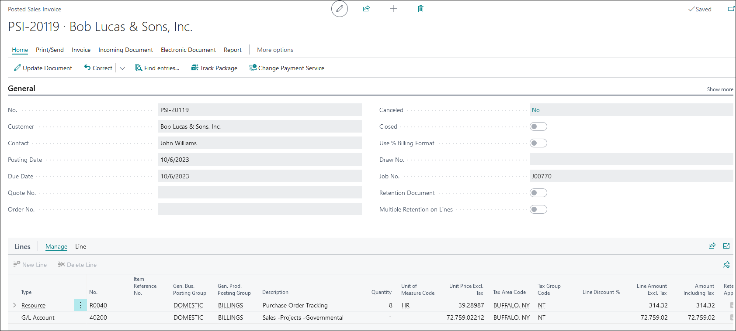Open the row options three-dot menu
The image size is (736, 331).
80,305
